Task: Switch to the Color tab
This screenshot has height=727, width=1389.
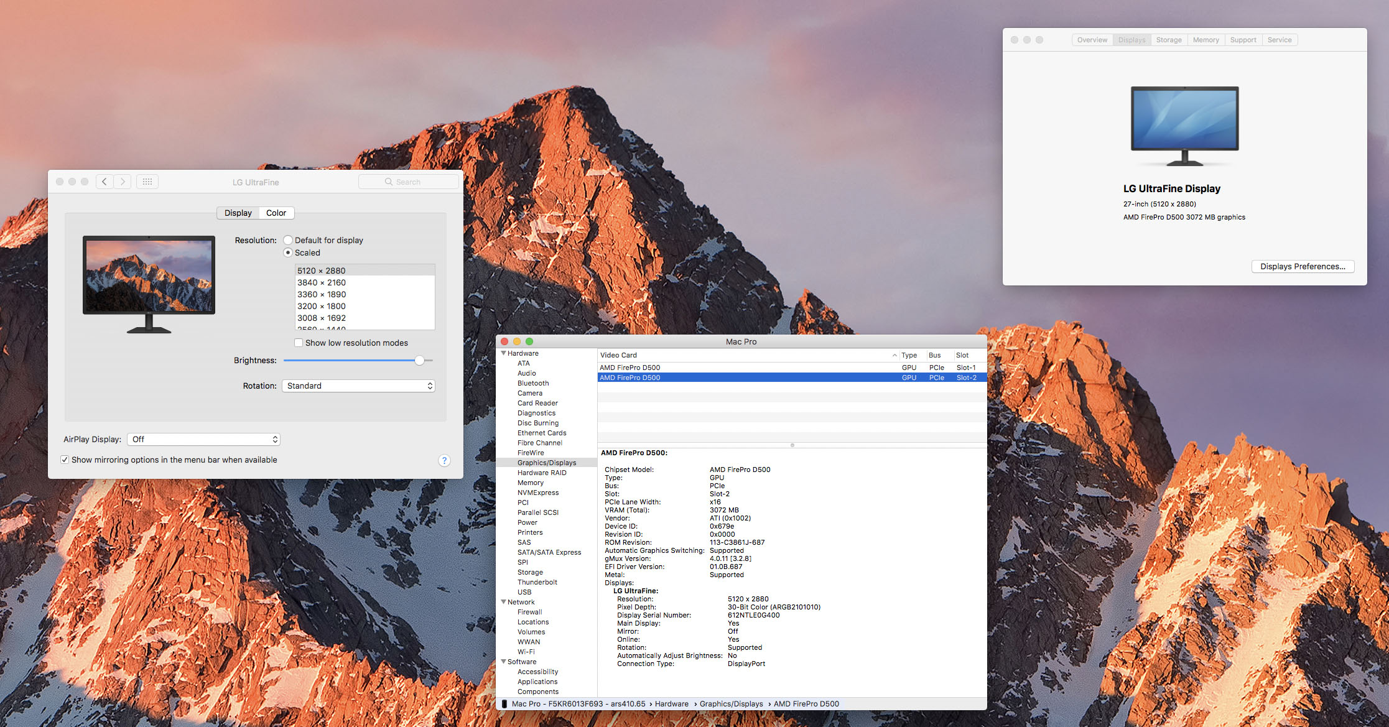Action: 276,213
